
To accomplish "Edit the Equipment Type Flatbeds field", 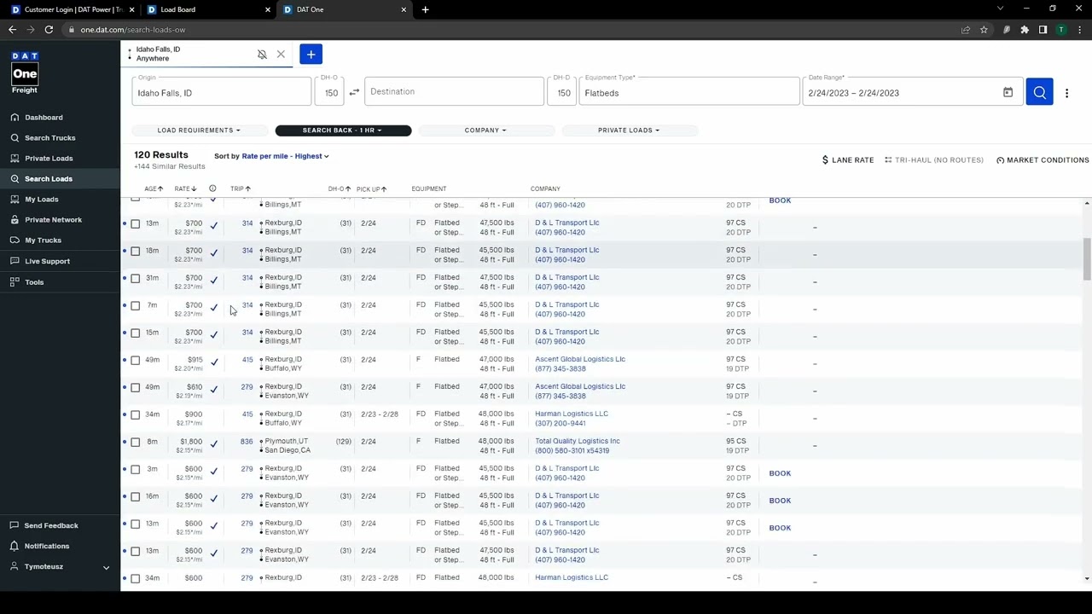I will (689, 92).
